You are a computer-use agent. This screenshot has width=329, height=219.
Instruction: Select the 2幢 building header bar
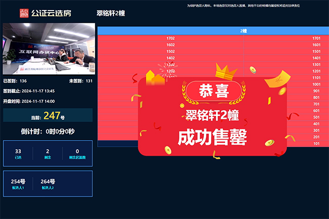point(213,31)
